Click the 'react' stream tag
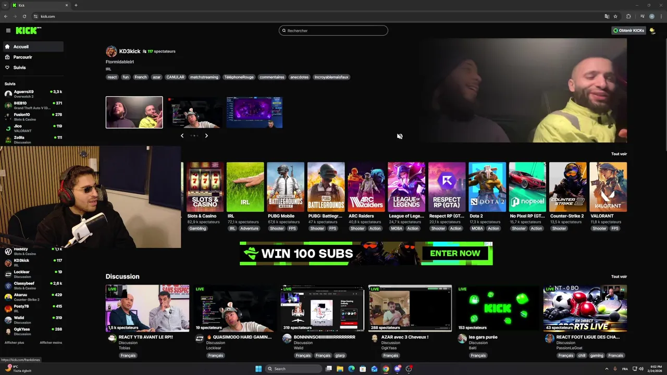667x375 pixels. [112, 77]
